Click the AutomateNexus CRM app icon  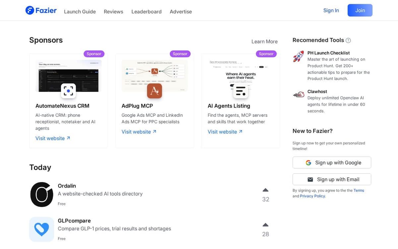point(68,91)
